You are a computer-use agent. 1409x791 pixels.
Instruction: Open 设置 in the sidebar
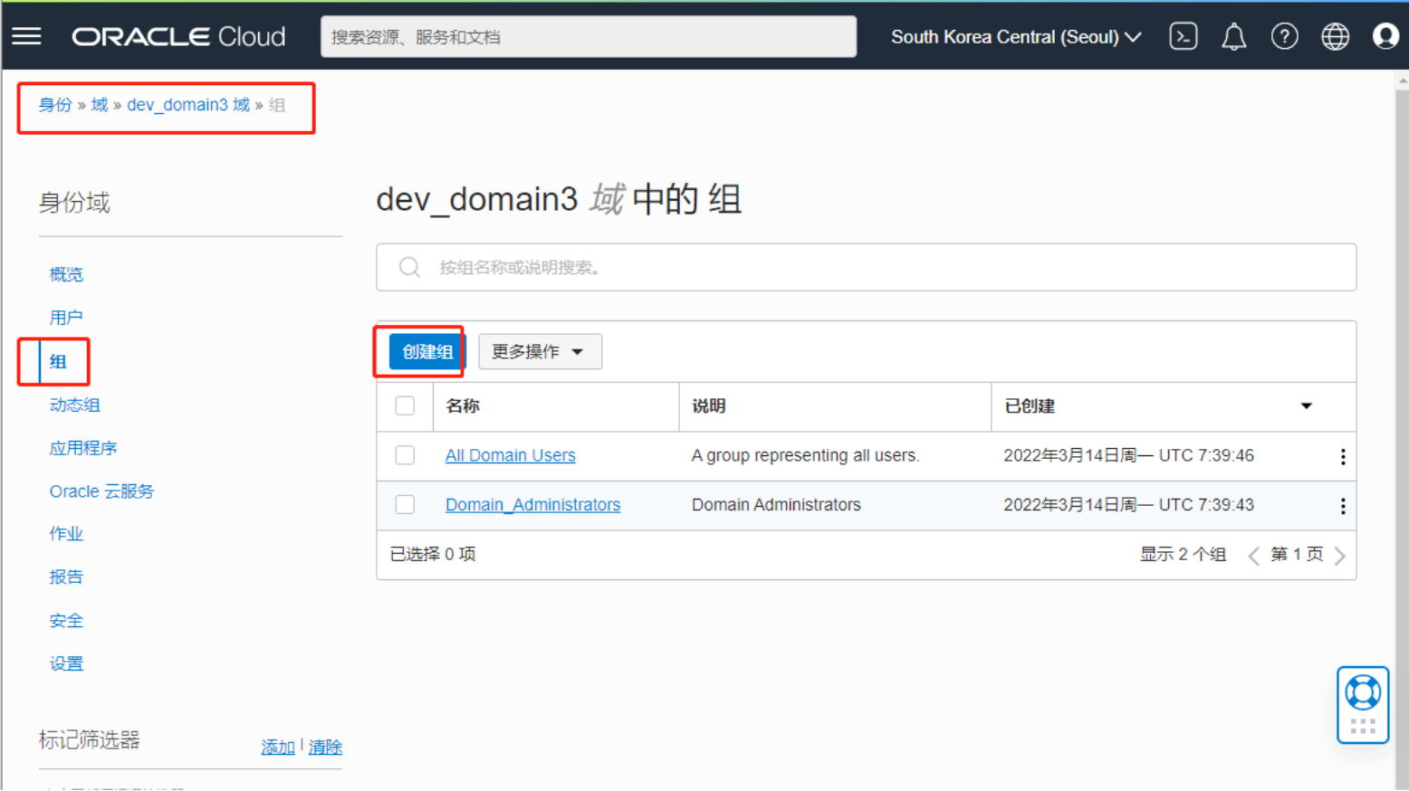pyautogui.click(x=66, y=663)
